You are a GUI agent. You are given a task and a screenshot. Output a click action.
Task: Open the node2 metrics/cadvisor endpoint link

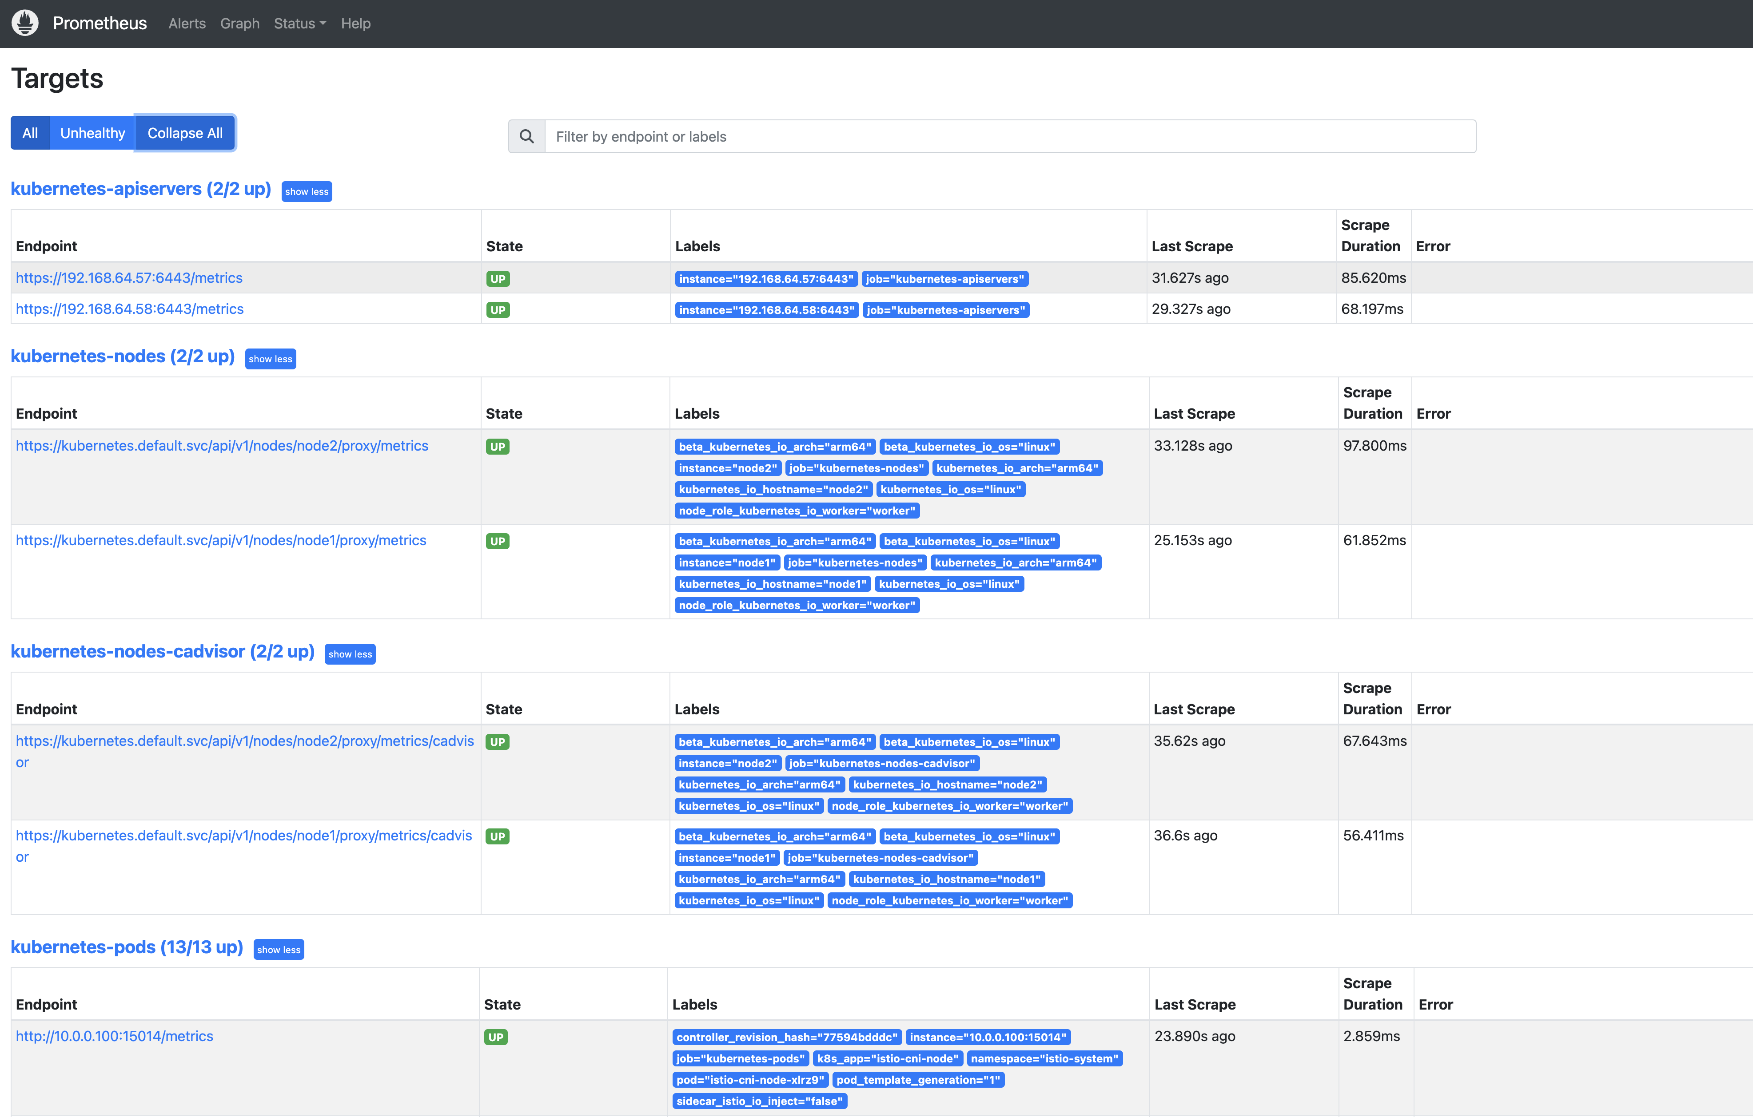(245, 752)
